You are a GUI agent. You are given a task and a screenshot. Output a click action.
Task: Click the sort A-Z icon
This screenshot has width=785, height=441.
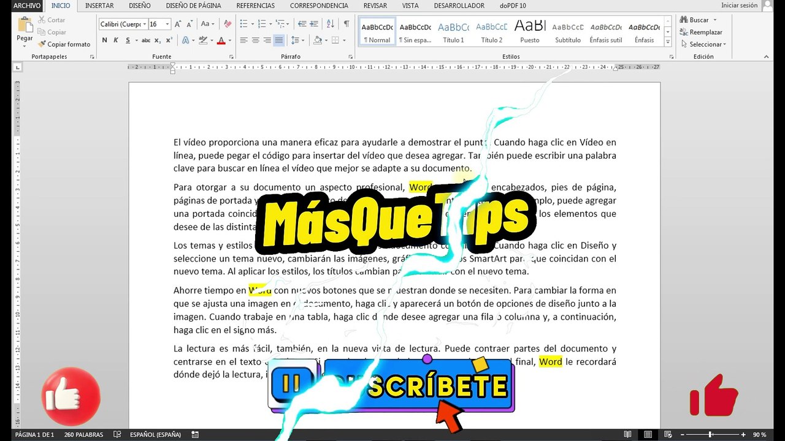click(331, 24)
